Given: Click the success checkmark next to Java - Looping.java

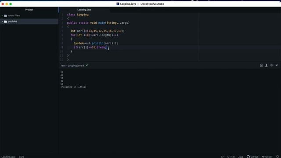Looking at the screenshot, I should pyautogui.click(x=87, y=65).
